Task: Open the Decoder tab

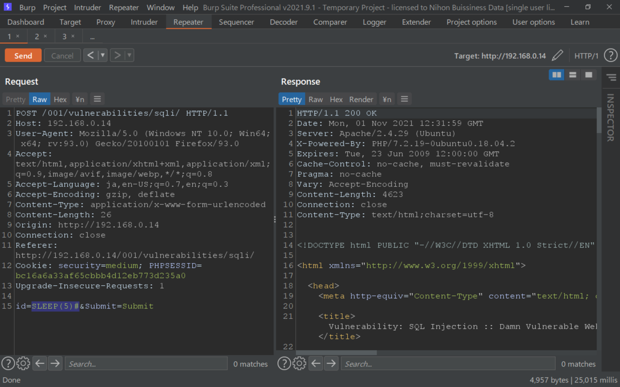Action: click(x=284, y=22)
